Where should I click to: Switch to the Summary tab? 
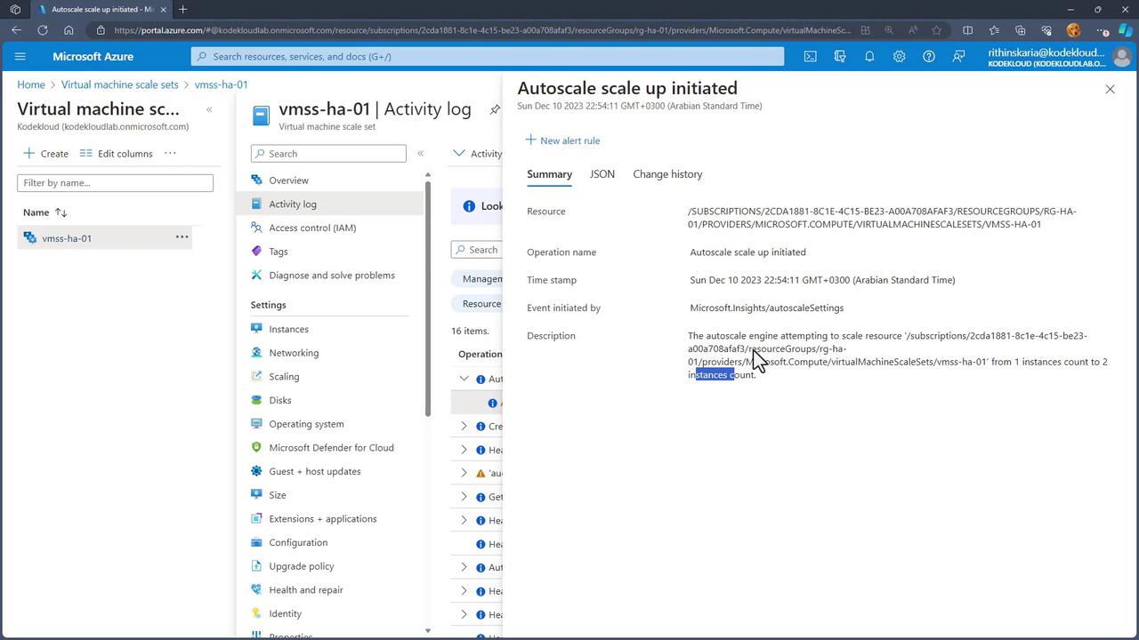click(x=549, y=174)
